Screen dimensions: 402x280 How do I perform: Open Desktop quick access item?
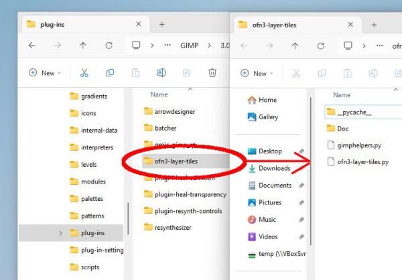[265, 151]
